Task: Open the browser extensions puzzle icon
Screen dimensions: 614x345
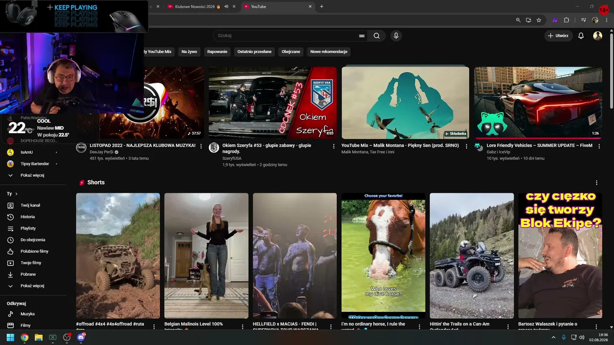Action: tap(567, 20)
